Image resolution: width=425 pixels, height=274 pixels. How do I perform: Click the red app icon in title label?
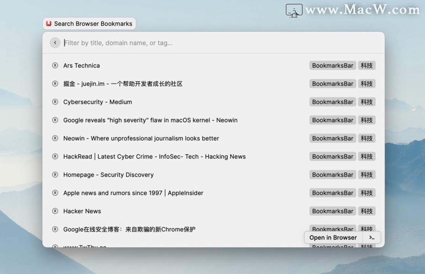pos(49,24)
